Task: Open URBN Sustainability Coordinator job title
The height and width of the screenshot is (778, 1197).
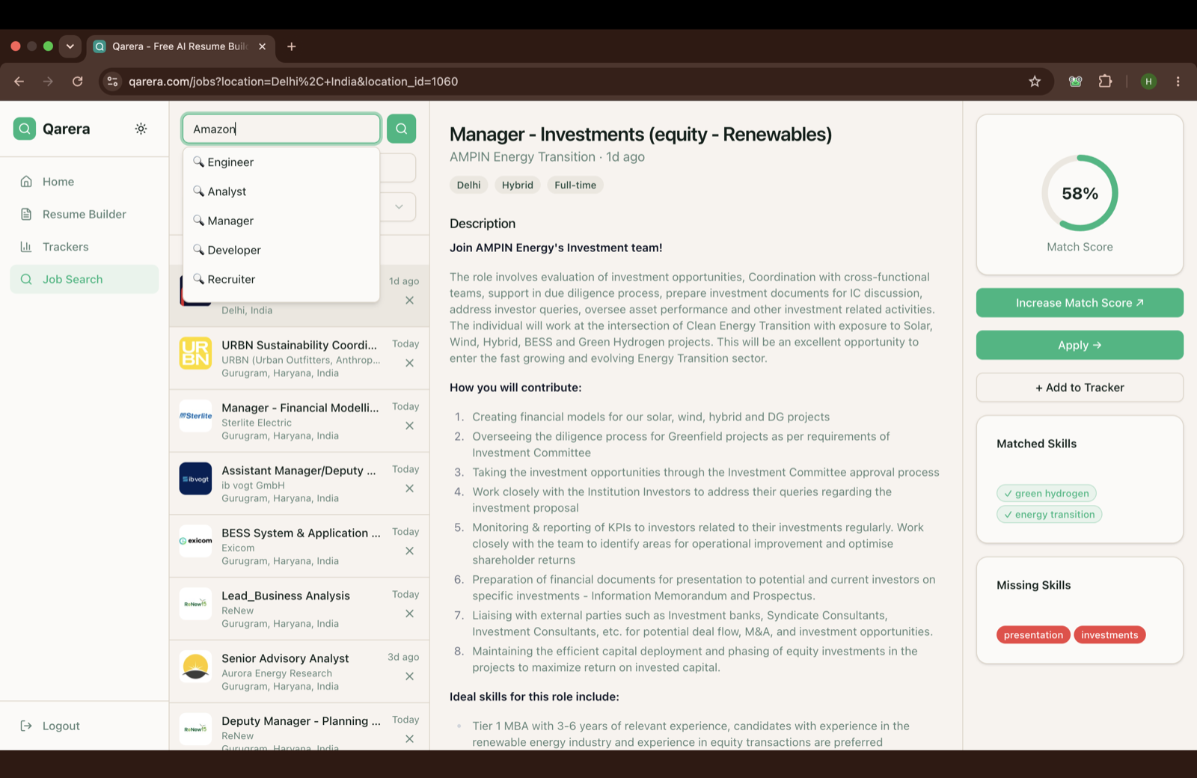Action: click(299, 345)
